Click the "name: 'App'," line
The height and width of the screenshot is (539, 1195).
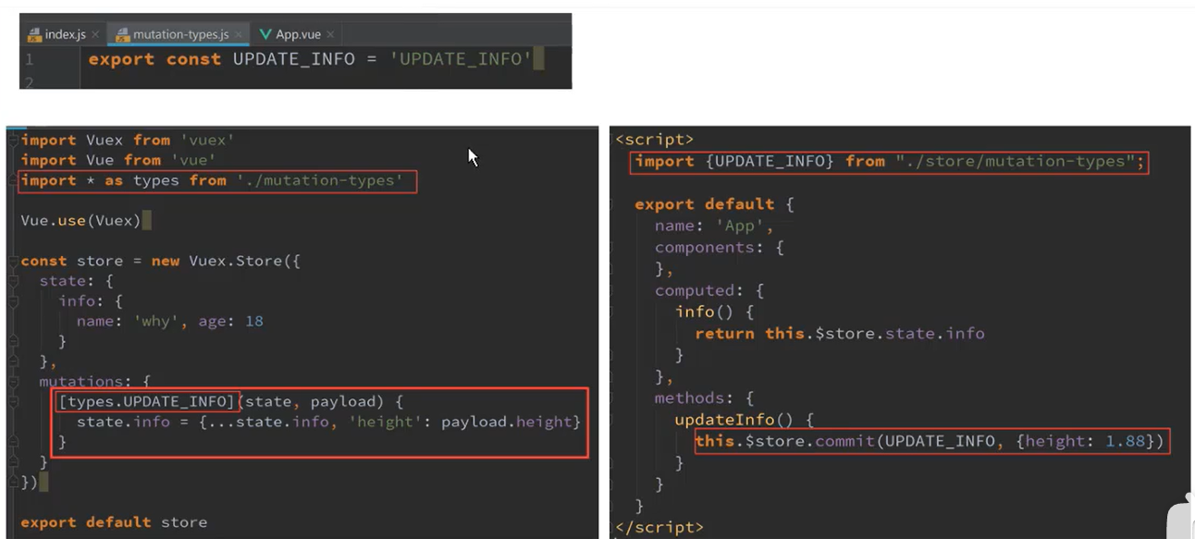coord(714,226)
